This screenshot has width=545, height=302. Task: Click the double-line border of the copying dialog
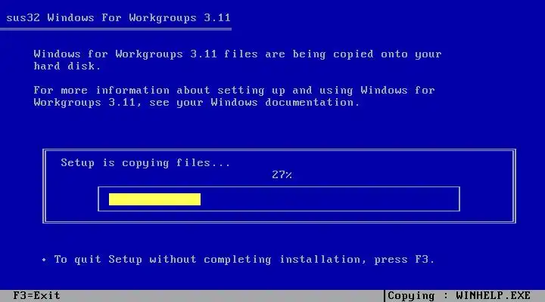[x=279, y=150]
